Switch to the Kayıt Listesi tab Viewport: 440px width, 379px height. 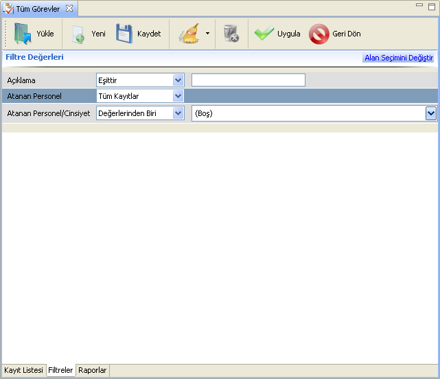[23, 370]
